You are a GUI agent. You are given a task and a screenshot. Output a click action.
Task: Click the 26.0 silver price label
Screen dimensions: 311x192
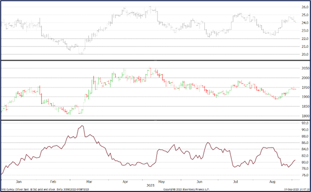coord(305,7)
